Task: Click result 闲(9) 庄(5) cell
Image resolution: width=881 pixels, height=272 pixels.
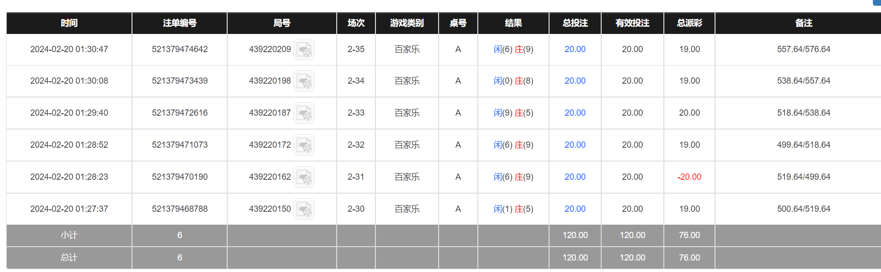Action: [513, 113]
